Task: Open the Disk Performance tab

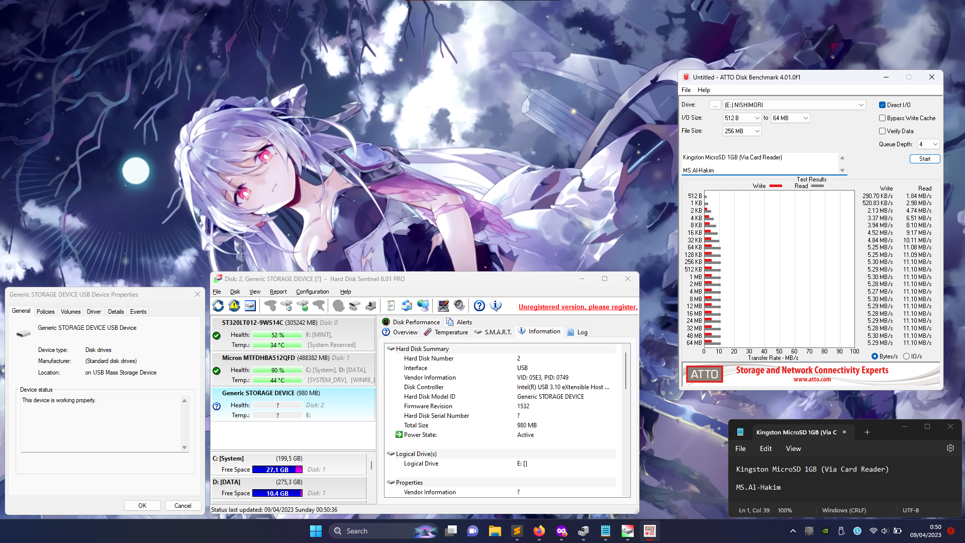Action: coord(411,322)
